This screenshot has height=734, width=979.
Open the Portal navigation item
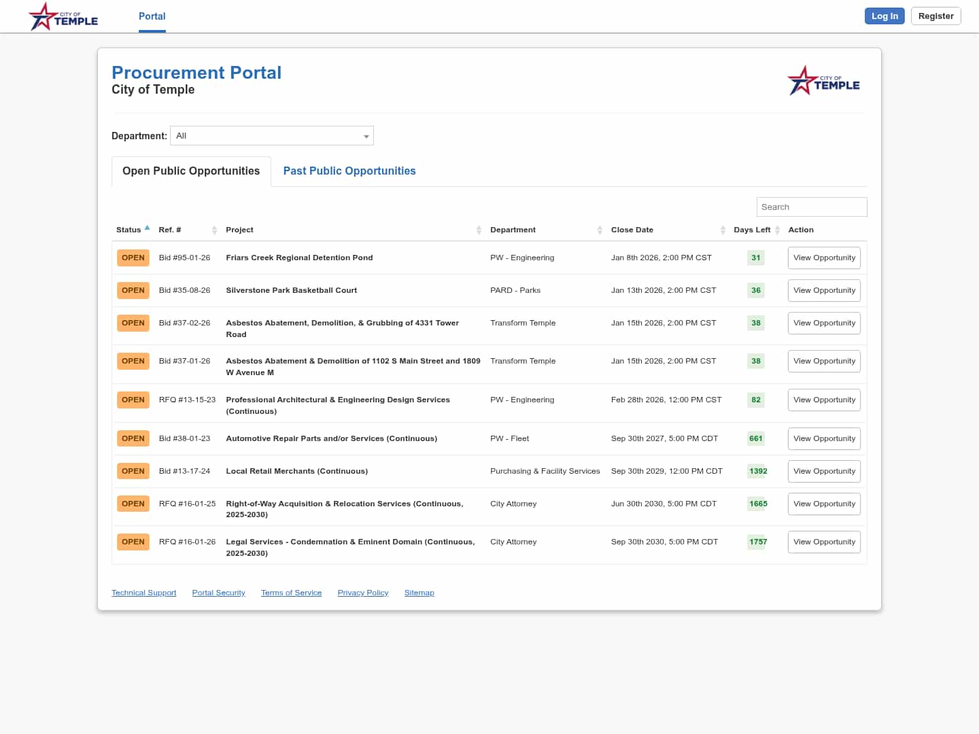[x=152, y=16]
